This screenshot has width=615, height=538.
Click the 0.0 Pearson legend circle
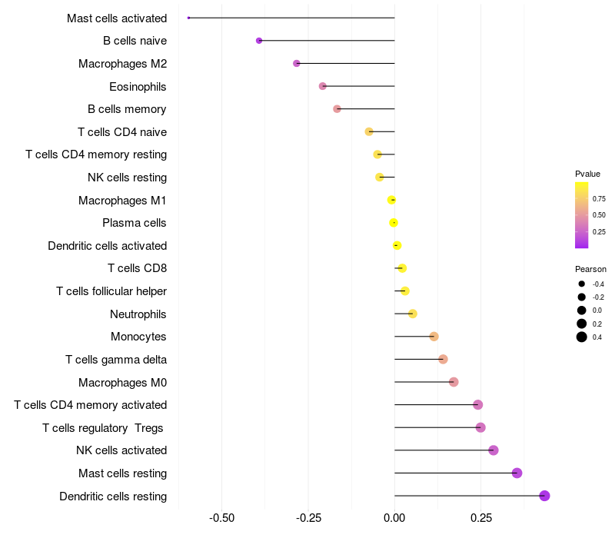pos(582,311)
